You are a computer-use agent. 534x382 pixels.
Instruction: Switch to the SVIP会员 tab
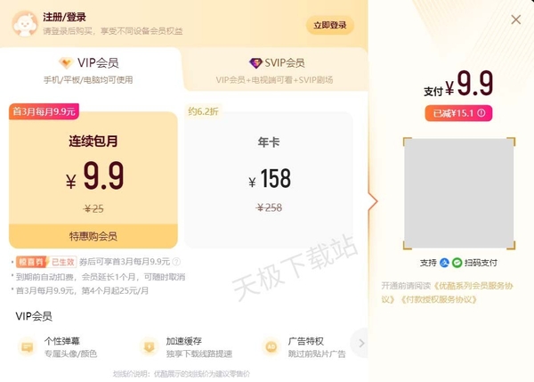[275, 69]
